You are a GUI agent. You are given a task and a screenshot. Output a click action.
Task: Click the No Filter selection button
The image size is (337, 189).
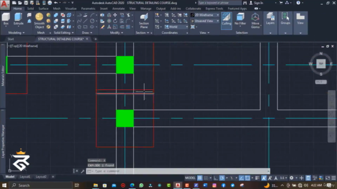pos(240,19)
